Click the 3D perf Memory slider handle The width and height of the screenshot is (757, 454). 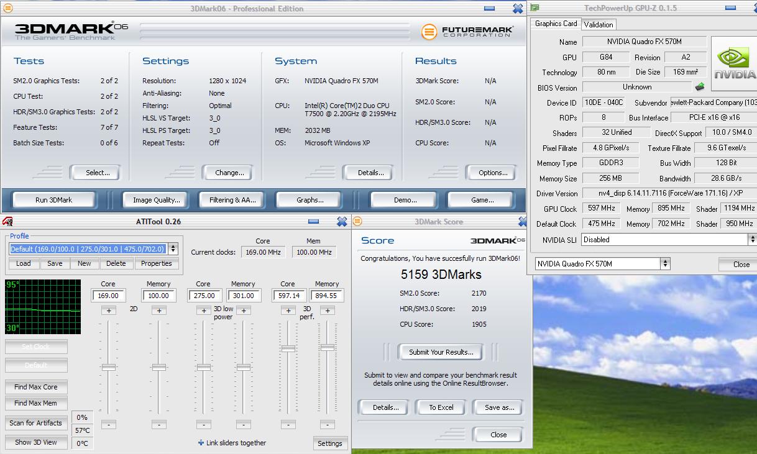click(328, 347)
